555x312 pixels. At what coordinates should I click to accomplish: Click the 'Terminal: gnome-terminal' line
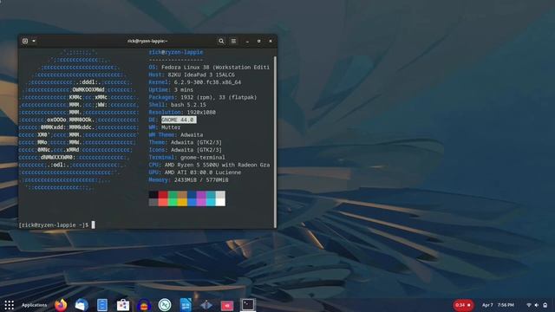187,158
